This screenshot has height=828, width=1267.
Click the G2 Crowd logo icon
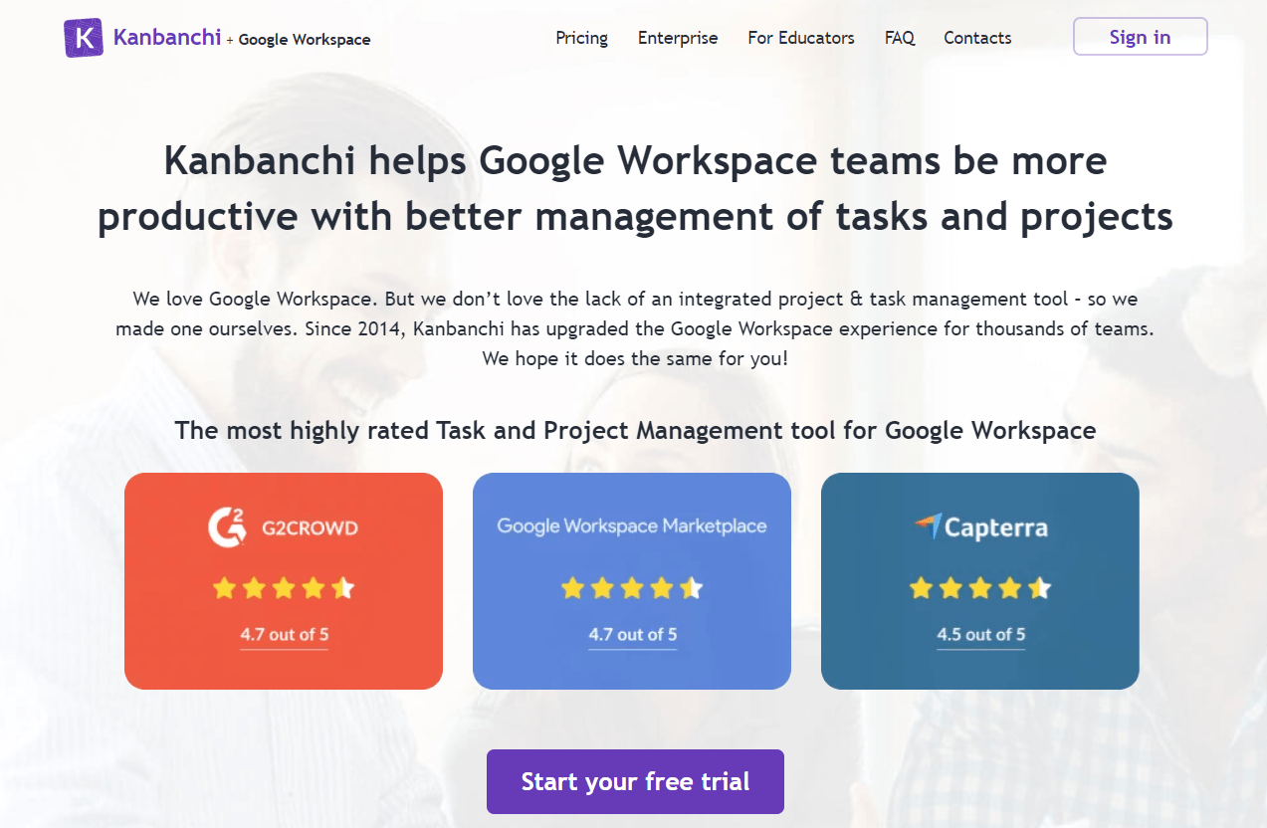[x=226, y=526]
